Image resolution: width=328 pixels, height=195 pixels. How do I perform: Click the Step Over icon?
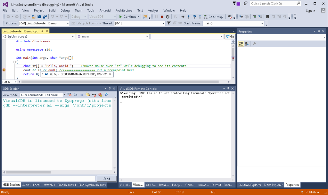tap(194, 16)
